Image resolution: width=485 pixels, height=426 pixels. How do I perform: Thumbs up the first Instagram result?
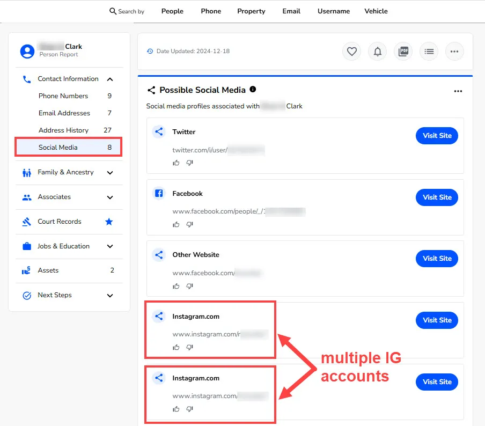(176, 348)
